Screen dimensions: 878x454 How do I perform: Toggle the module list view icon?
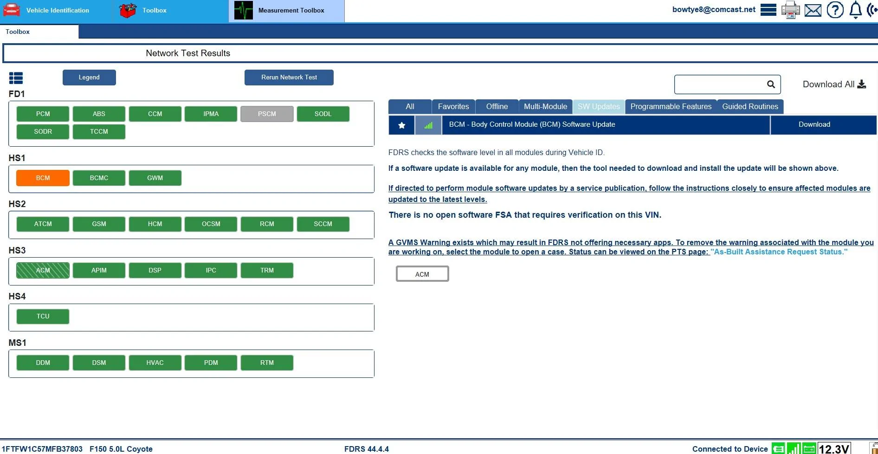click(x=16, y=78)
